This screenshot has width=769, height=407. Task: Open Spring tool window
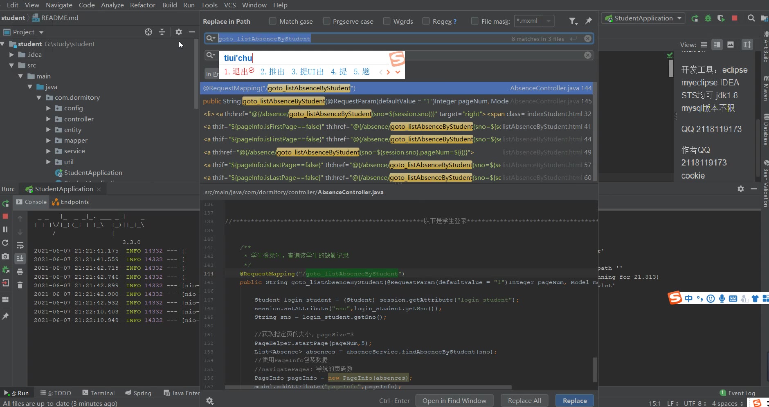(138, 393)
